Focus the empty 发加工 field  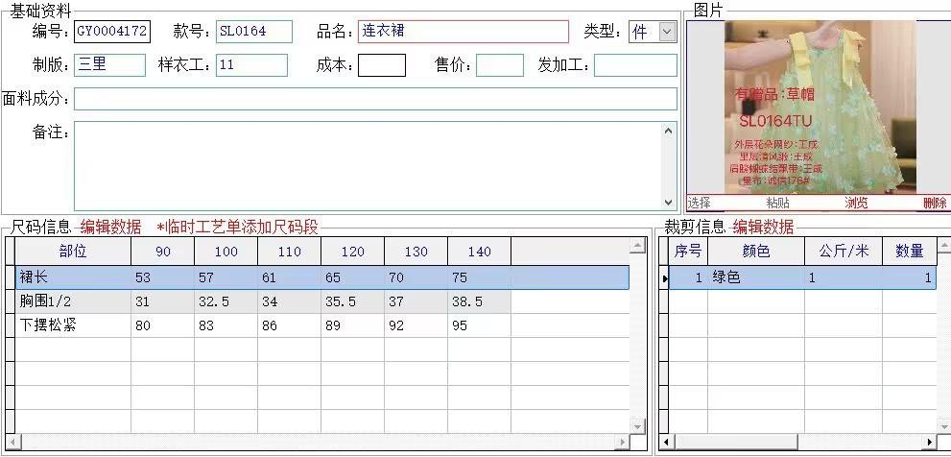coord(635,65)
